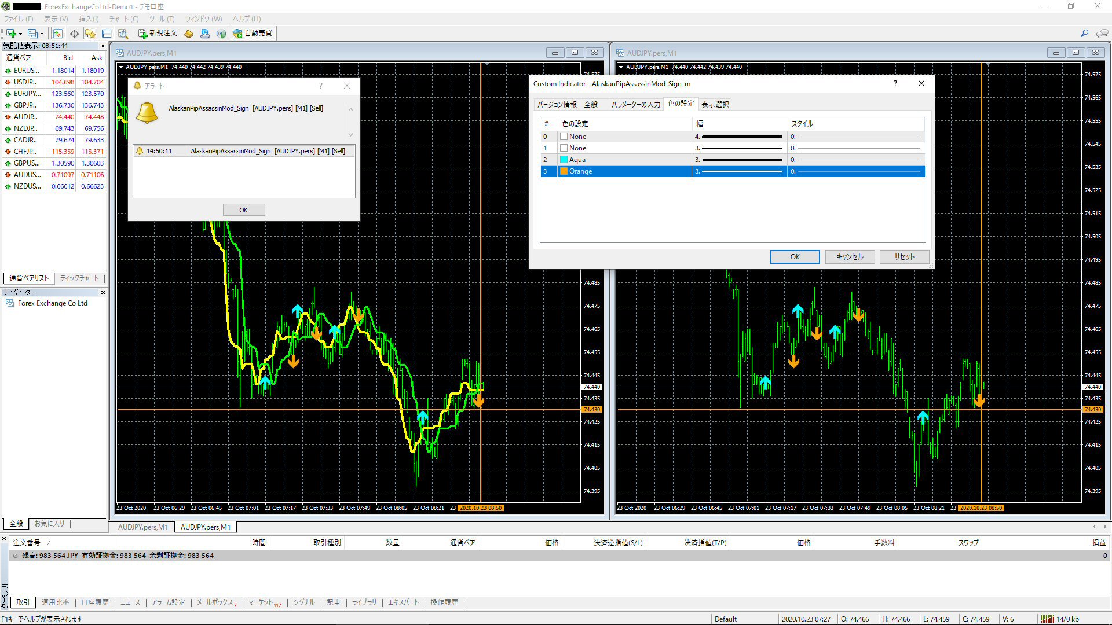1112x625 pixels.
Task: Click the help question mark in alert dialog
Action: (321, 86)
